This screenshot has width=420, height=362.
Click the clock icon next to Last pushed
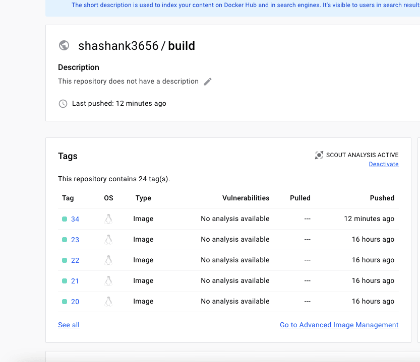click(x=63, y=104)
